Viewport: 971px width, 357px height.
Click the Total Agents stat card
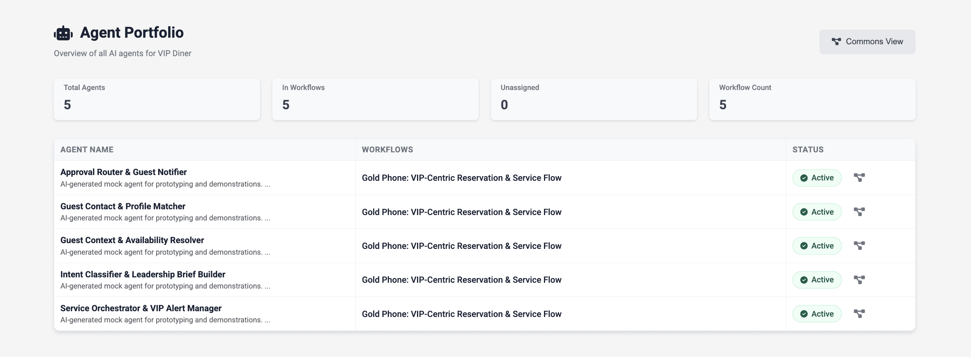157,99
